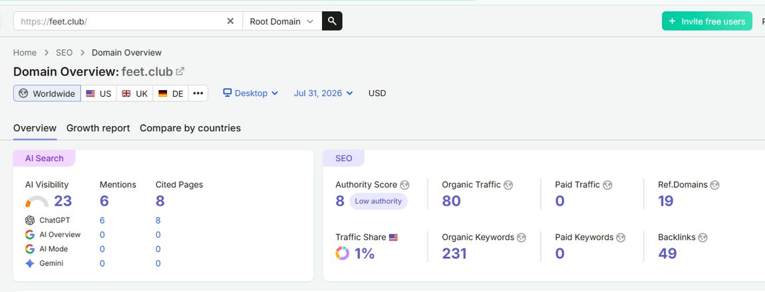The width and height of the screenshot is (765, 292).
Task: Open Paid Keywords value 0
Action: [x=559, y=254]
